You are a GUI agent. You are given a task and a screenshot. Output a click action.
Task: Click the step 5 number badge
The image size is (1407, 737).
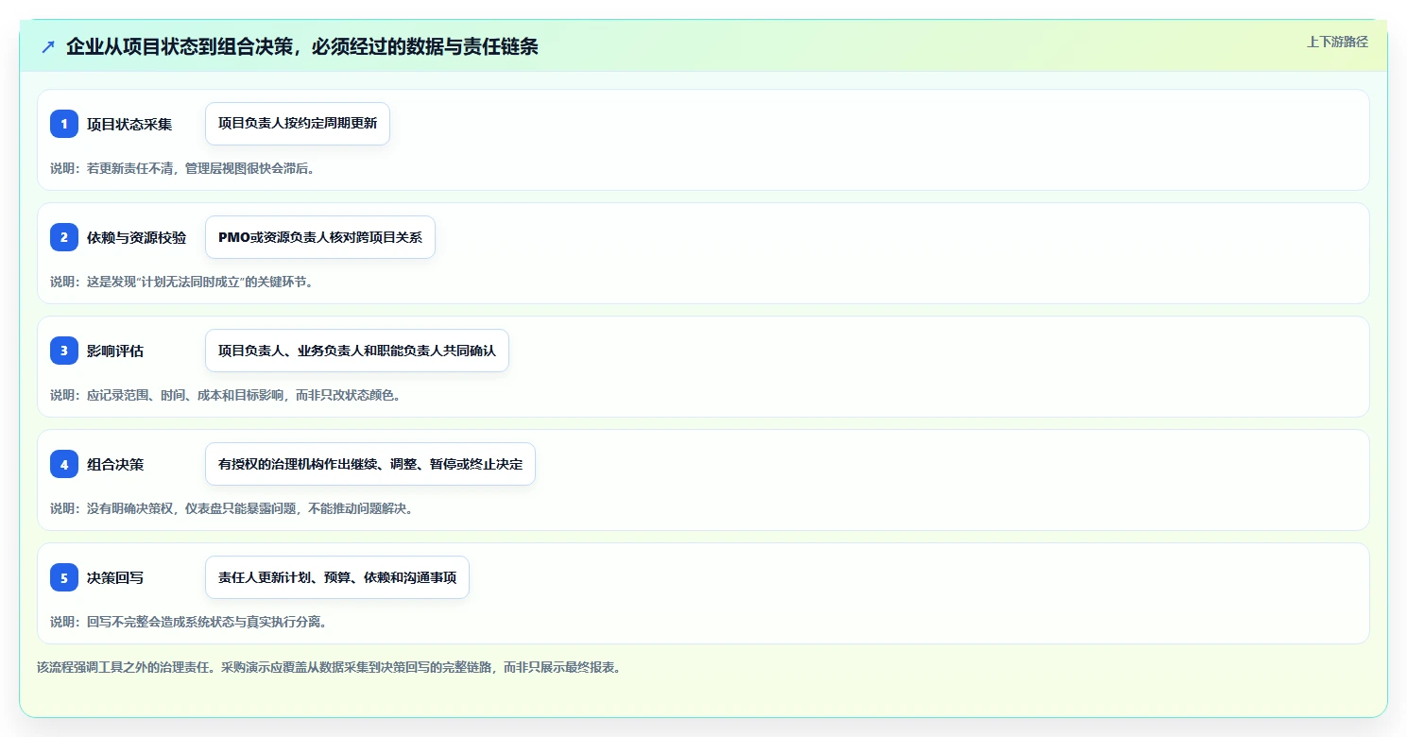point(64,577)
